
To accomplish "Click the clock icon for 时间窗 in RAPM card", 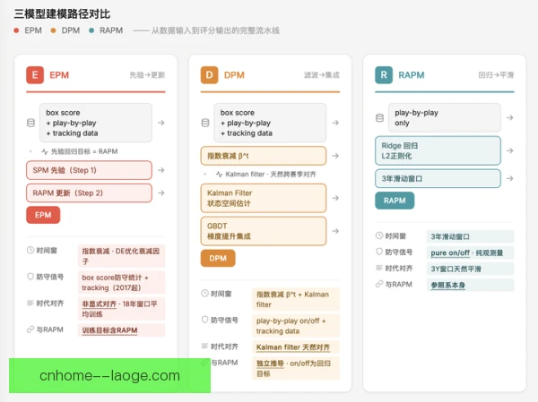I will [x=379, y=235].
